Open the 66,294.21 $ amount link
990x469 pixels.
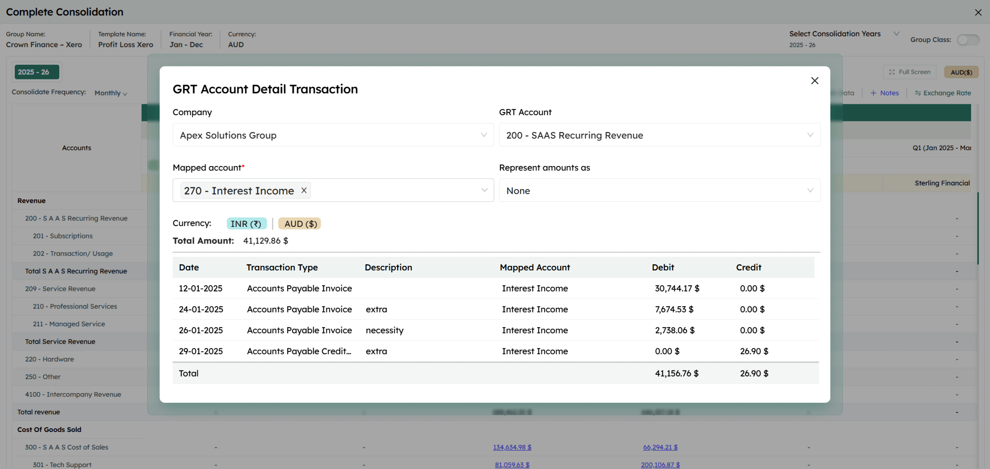(660, 448)
